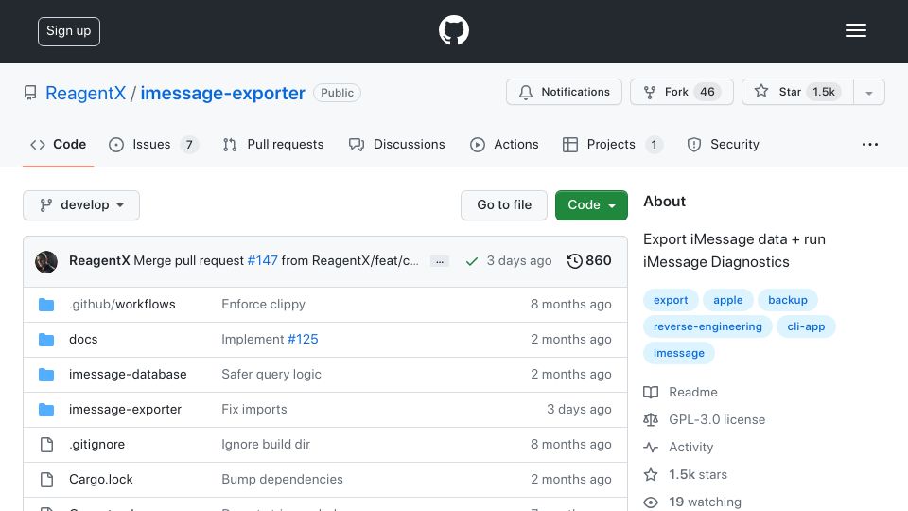Click the watching eye icon
Viewport: 908px width, 511px height.
click(651, 502)
